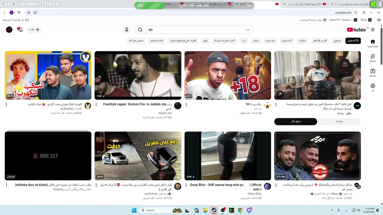This screenshot has height=215, width=383.
Task: Select the 'ألعاب فيديو' filter chip
Action: click(287, 41)
